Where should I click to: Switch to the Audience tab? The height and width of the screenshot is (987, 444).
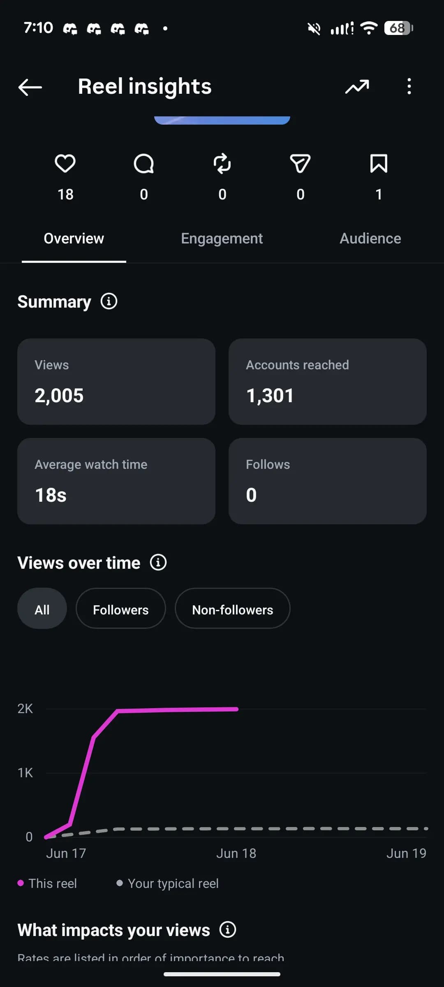[370, 239]
